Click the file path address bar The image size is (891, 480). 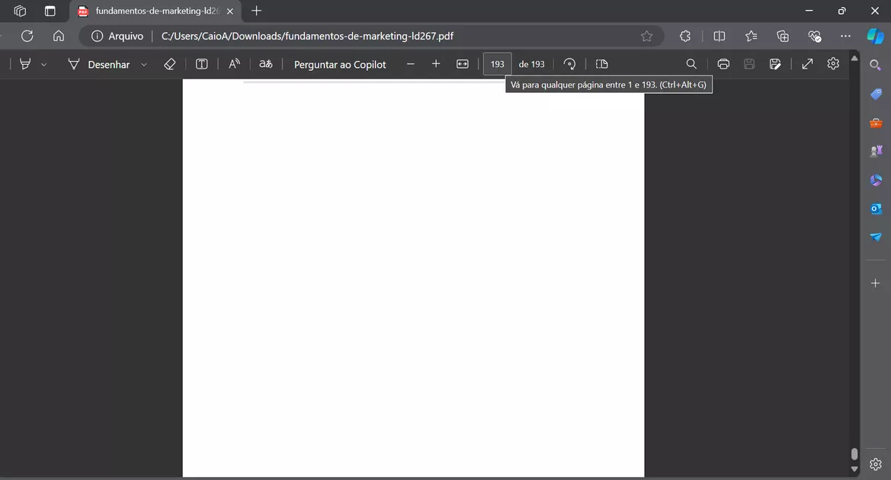(x=307, y=36)
